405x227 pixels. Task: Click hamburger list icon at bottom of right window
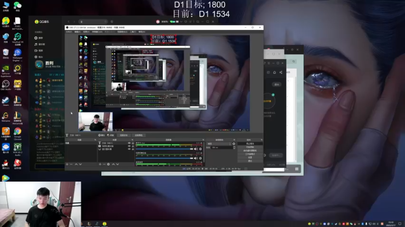[297, 169]
